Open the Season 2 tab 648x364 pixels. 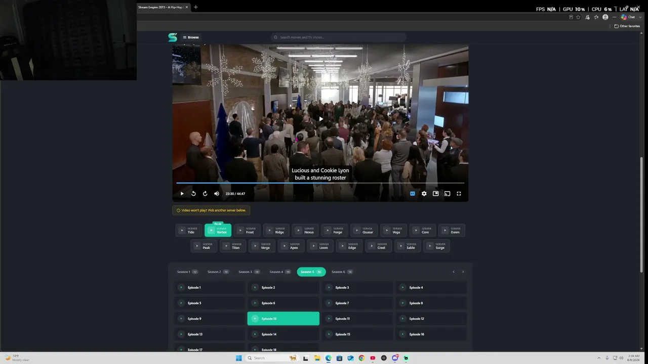pyautogui.click(x=218, y=272)
